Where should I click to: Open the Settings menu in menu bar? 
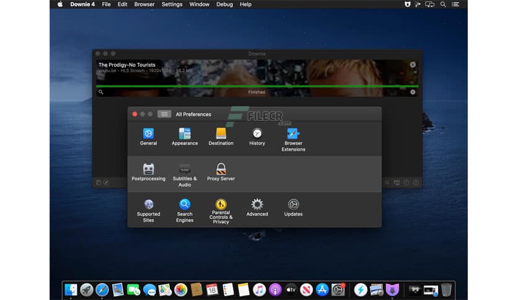click(172, 4)
